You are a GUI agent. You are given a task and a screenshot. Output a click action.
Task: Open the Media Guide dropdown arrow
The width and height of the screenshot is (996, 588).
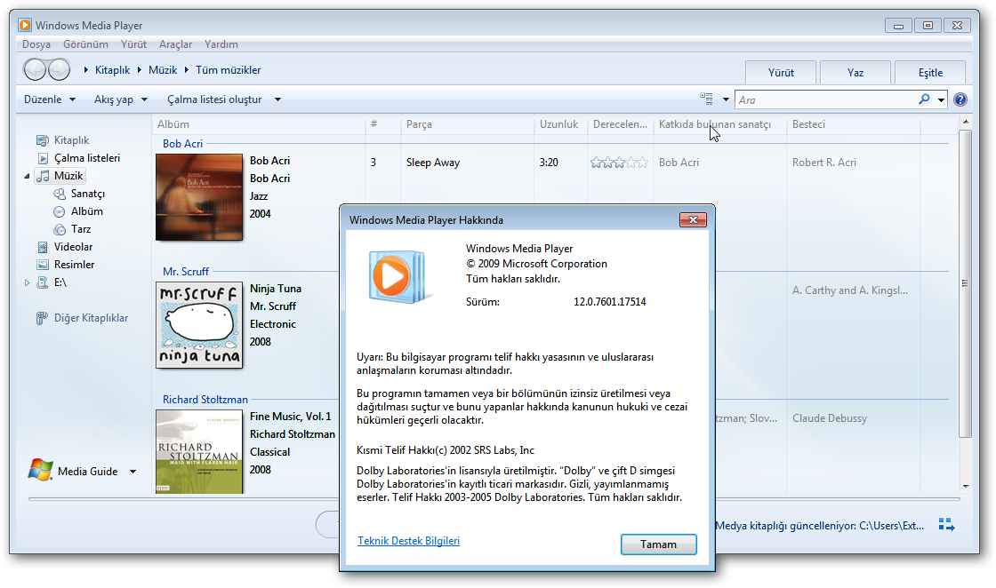click(133, 472)
